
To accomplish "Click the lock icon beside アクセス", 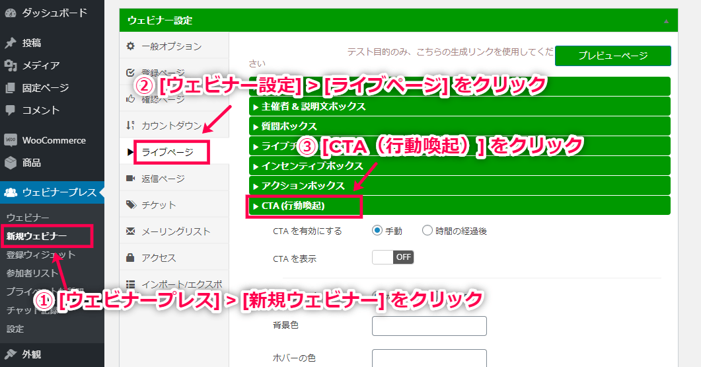I will (130, 257).
